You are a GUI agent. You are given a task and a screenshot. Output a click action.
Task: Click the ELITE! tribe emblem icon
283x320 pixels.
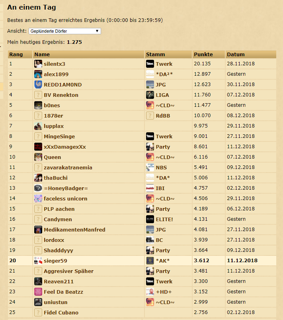point(150,219)
